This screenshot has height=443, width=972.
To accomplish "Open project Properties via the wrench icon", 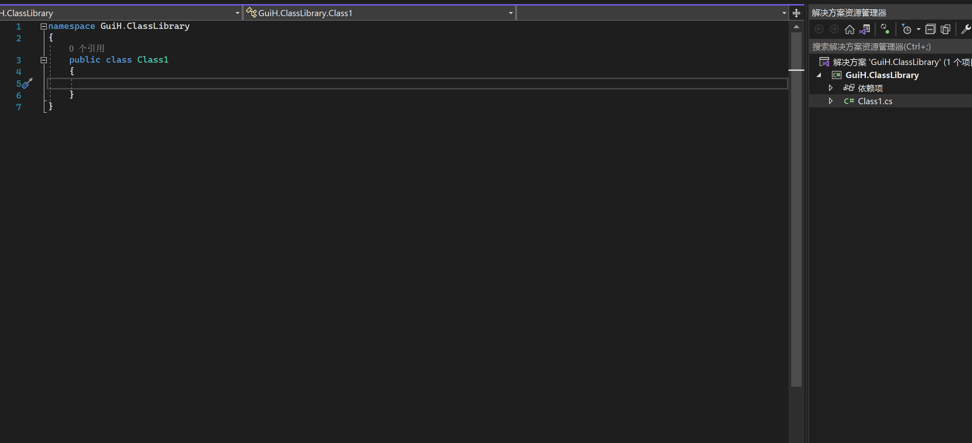I will (967, 29).
